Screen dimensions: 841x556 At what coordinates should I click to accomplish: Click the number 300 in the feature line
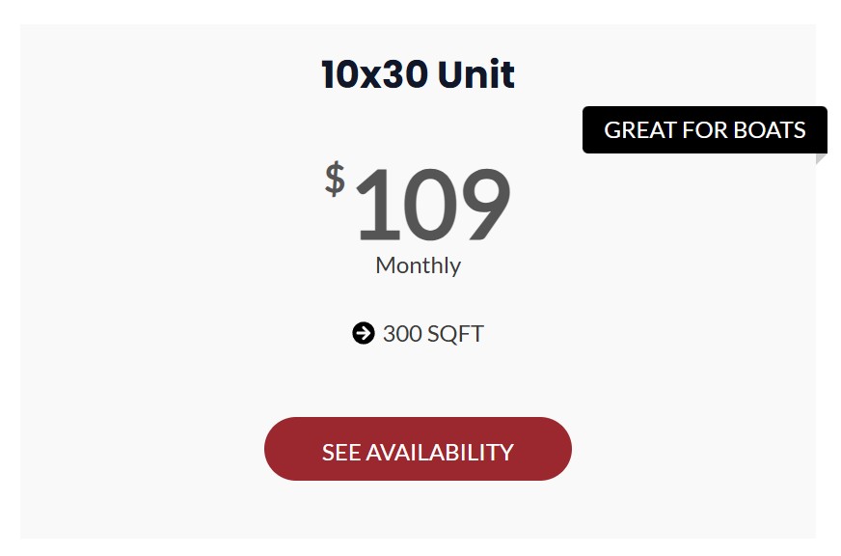(x=402, y=334)
